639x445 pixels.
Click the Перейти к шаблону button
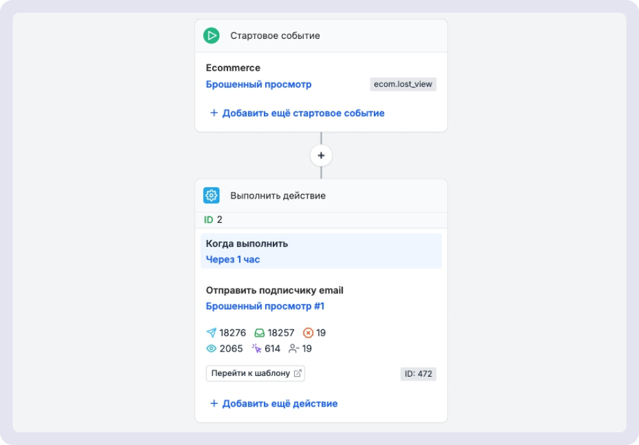(256, 373)
